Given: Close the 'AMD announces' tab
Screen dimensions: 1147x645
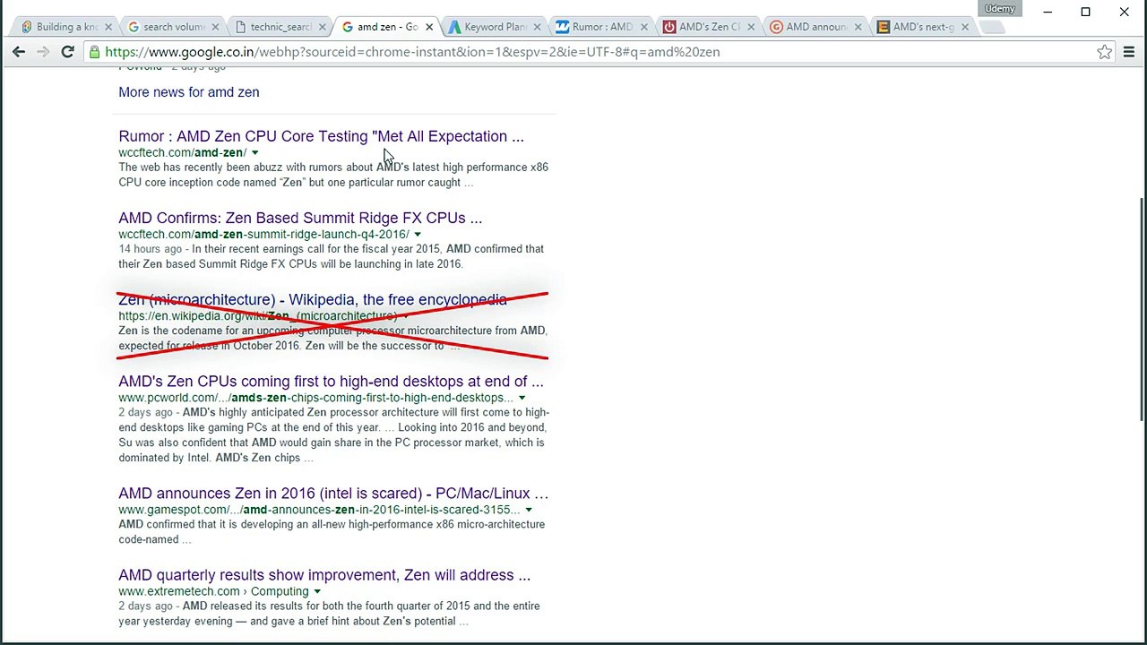Looking at the screenshot, I should (858, 27).
